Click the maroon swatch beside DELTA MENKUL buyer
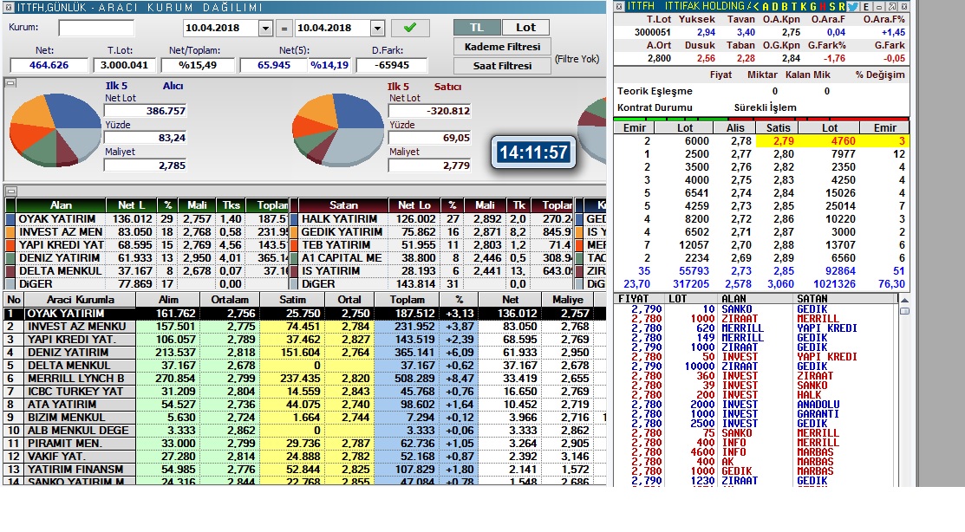 (10, 270)
